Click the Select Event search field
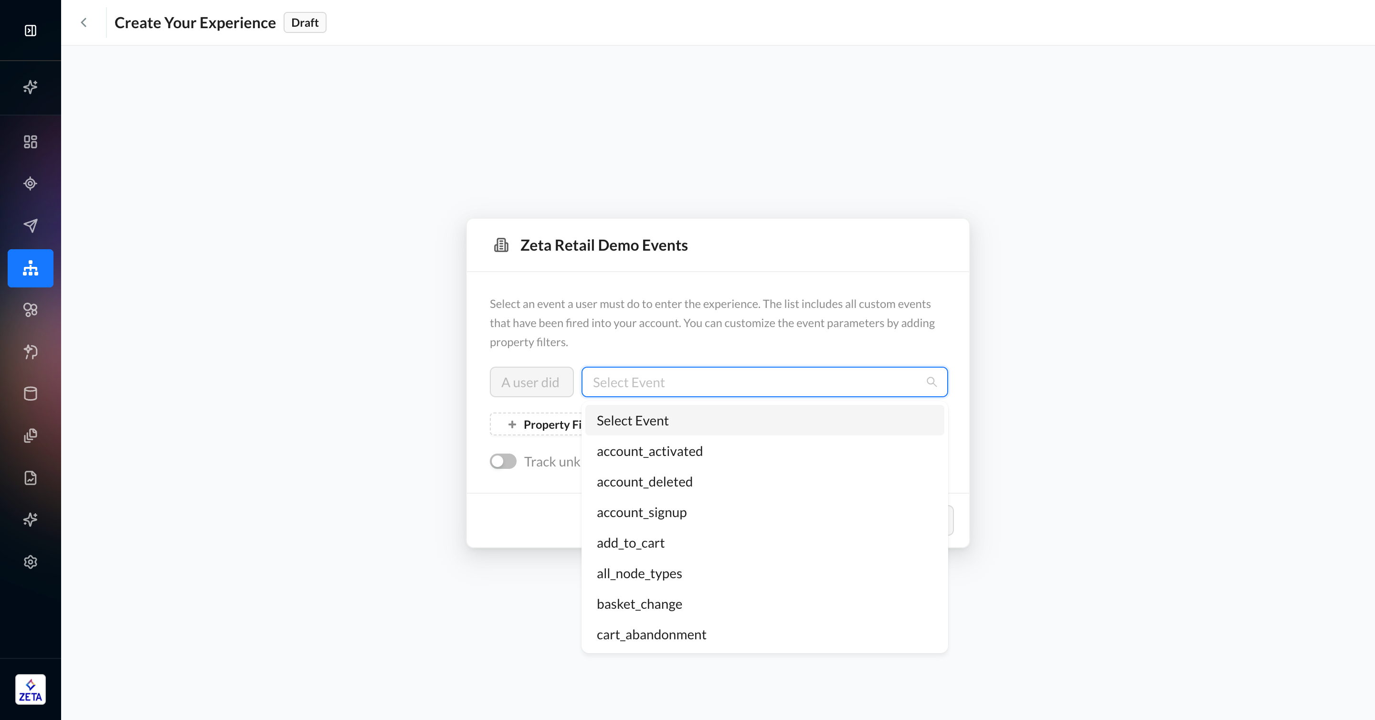 [752, 382]
